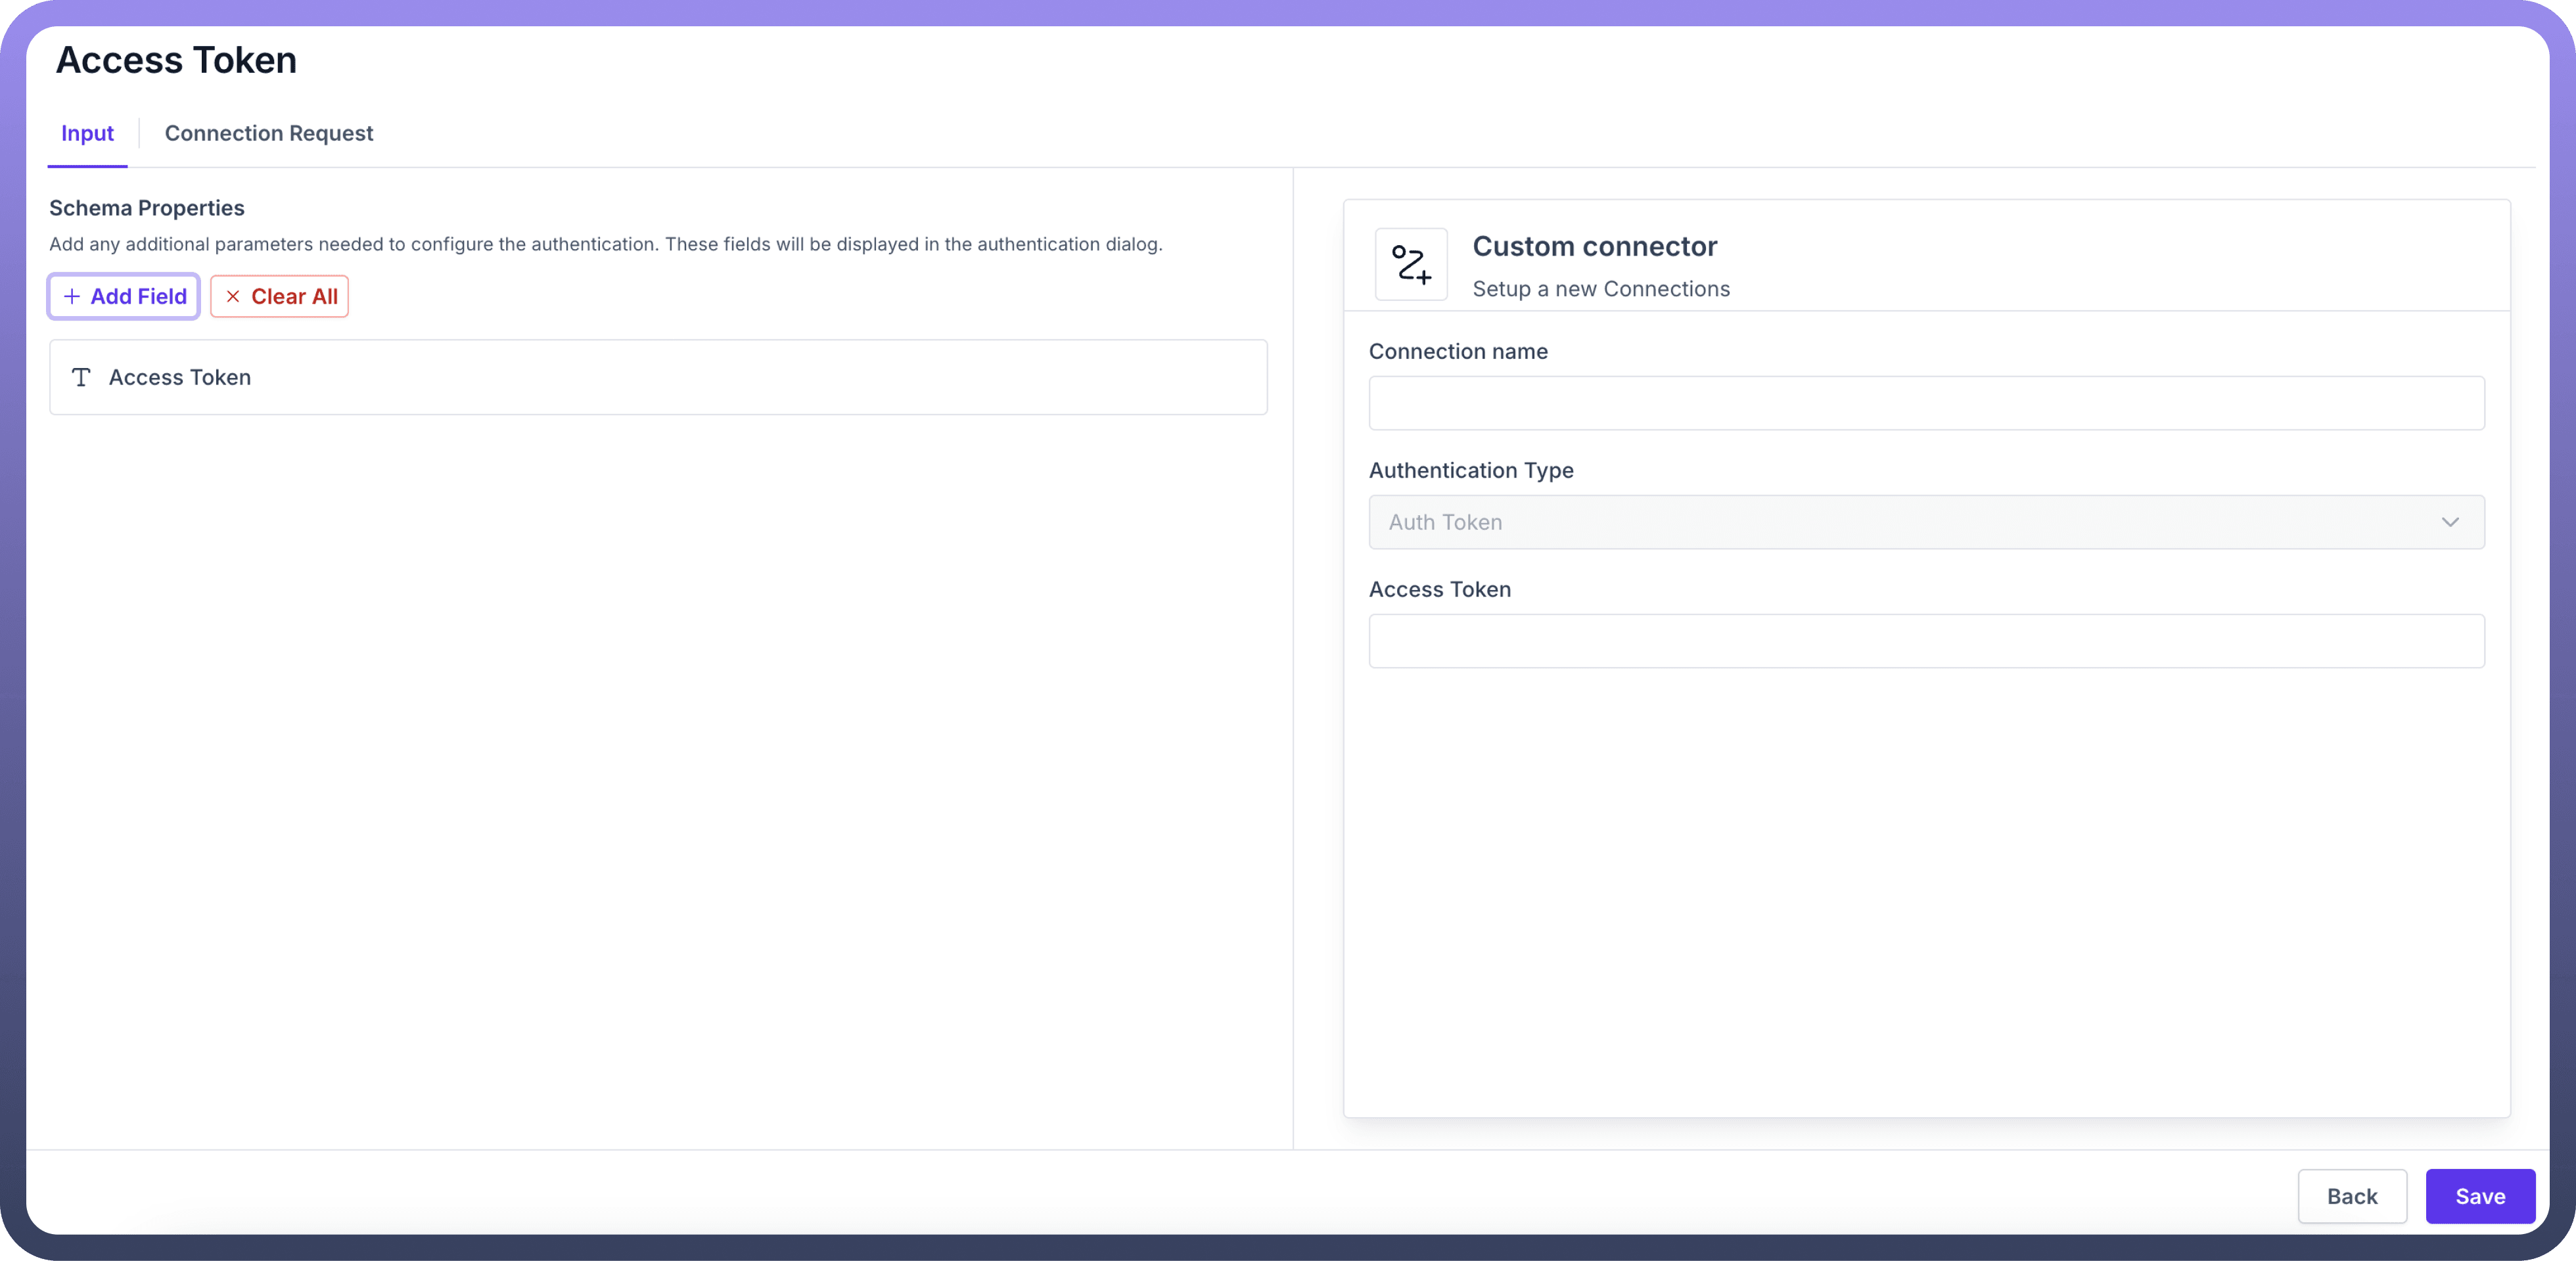
Task: Click the red X icon on Clear All
Action: [x=233, y=296]
